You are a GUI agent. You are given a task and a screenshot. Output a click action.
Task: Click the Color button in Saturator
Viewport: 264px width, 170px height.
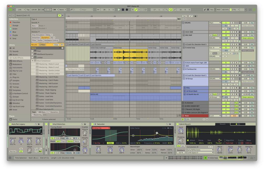(x=110, y=143)
